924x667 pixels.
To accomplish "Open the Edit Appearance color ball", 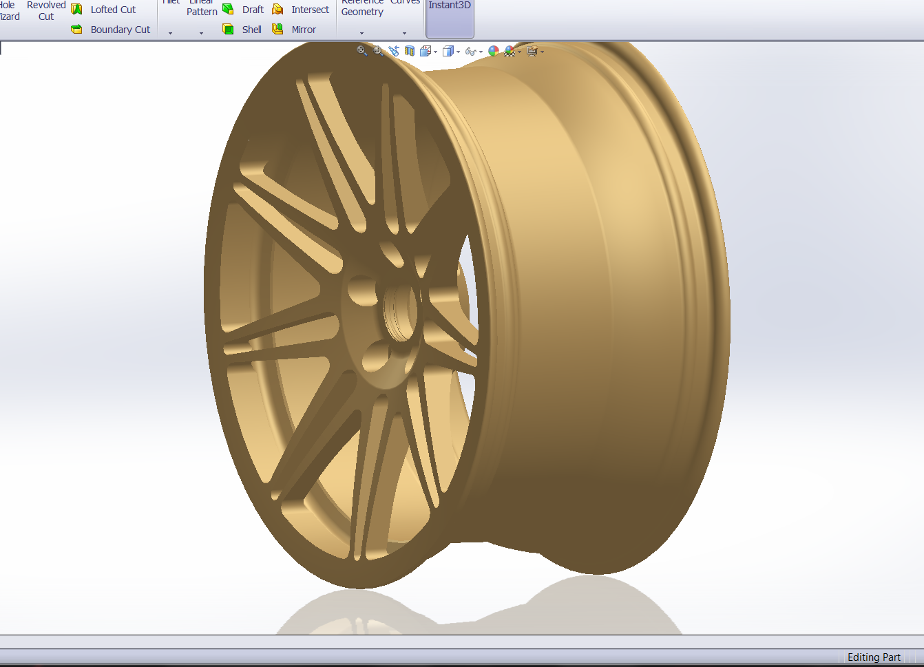I will click(493, 51).
